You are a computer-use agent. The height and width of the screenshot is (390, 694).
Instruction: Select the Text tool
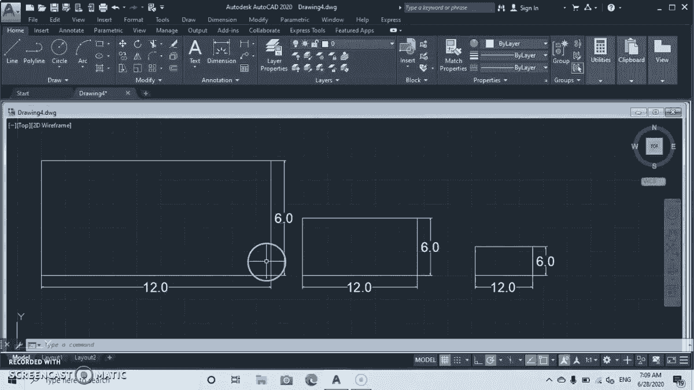194,52
